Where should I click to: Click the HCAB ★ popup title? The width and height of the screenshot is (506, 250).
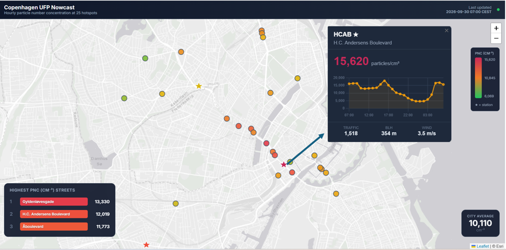click(346, 35)
